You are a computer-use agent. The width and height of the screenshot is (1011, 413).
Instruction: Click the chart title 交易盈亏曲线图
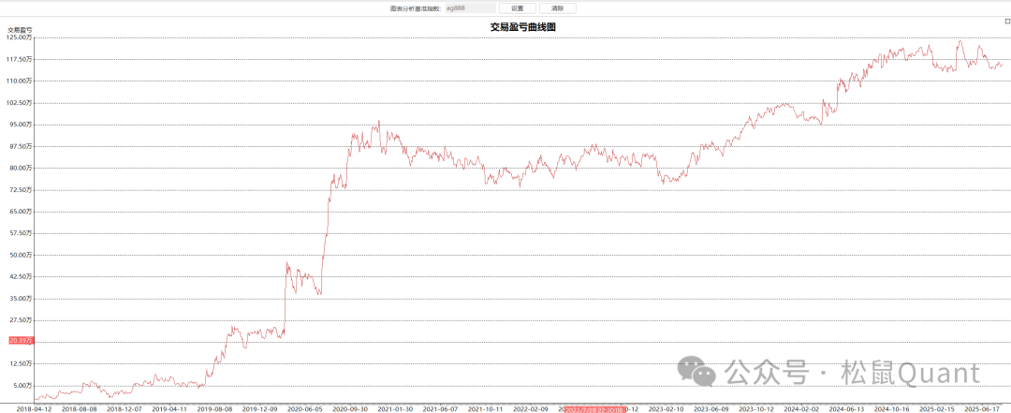tap(523, 27)
